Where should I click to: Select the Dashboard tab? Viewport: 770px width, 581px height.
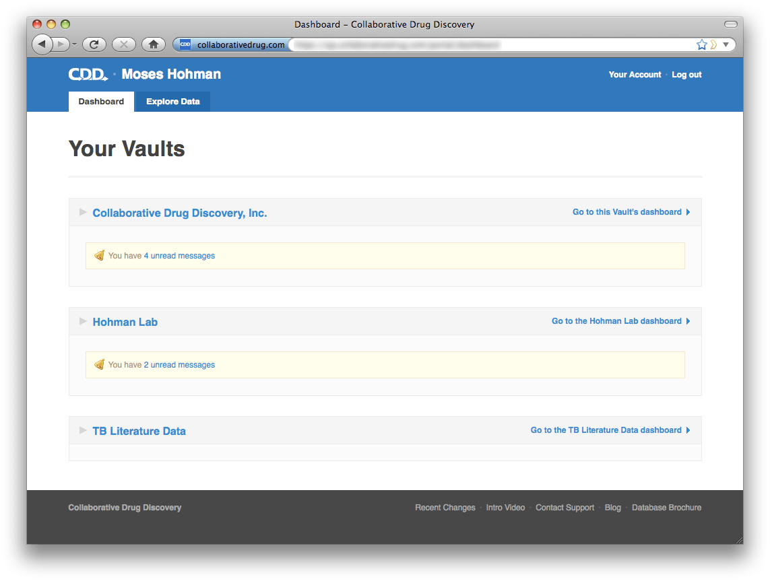101,102
